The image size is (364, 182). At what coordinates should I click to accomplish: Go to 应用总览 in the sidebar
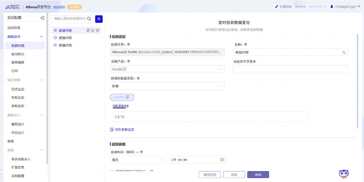[14, 28]
